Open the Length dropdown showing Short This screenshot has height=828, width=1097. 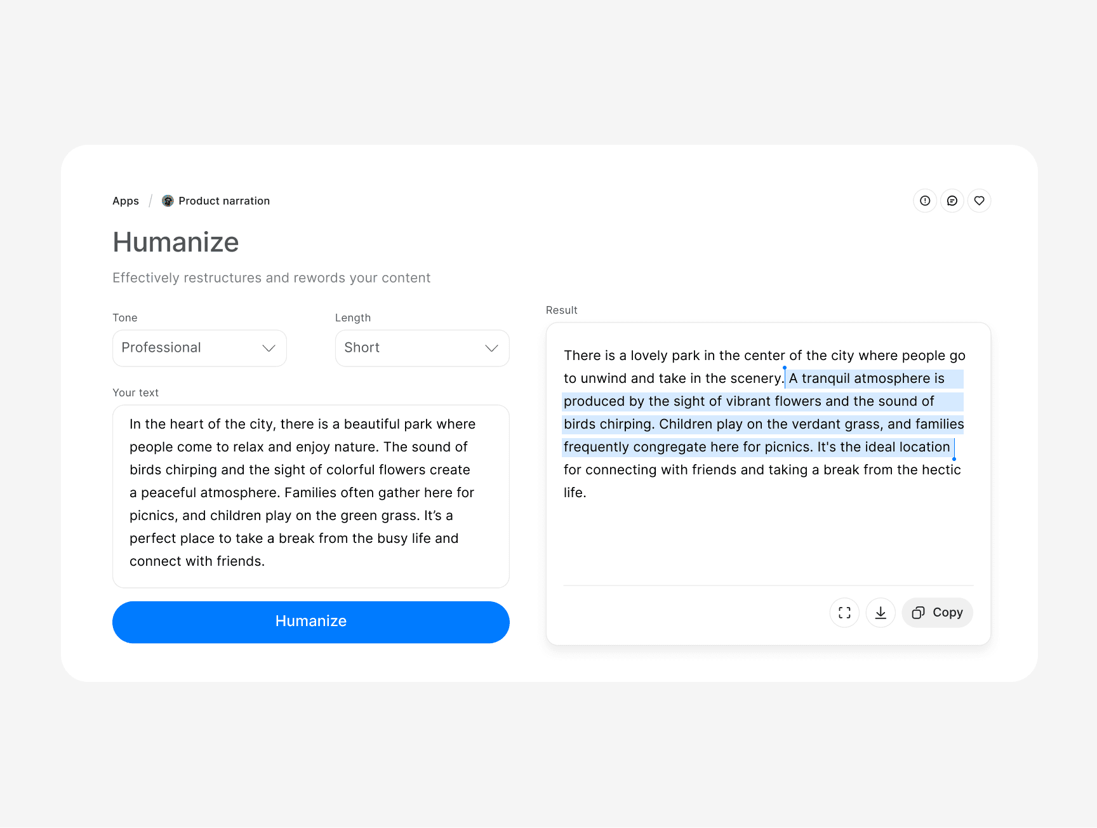[422, 348]
